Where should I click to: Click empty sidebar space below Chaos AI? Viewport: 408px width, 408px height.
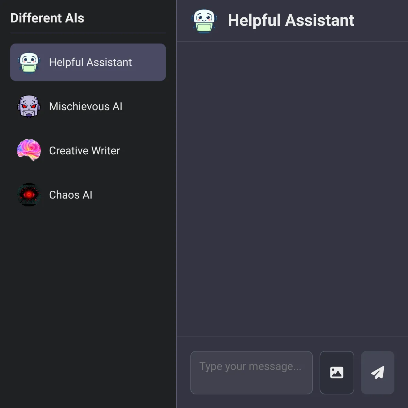pyautogui.click(x=88, y=306)
